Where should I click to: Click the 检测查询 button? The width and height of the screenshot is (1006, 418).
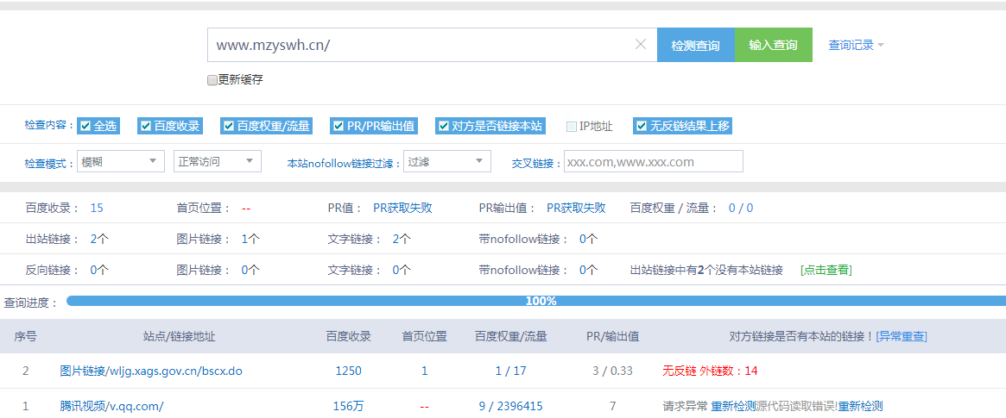coord(695,45)
